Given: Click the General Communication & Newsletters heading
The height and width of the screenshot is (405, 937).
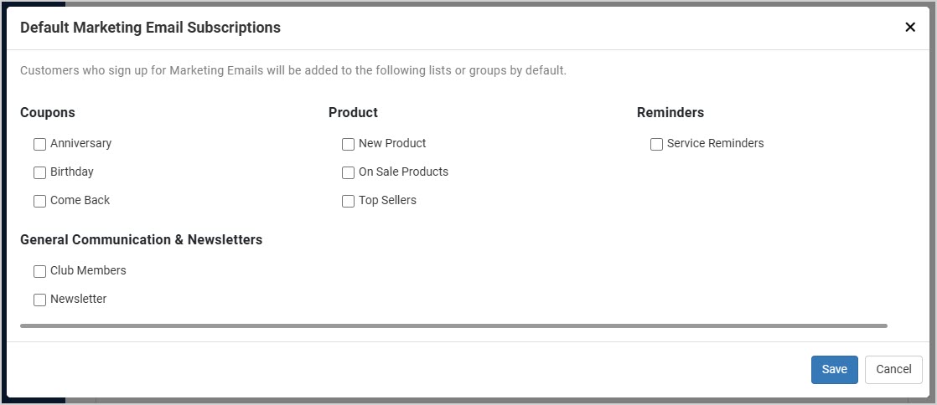Looking at the screenshot, I should coord(141,239).
